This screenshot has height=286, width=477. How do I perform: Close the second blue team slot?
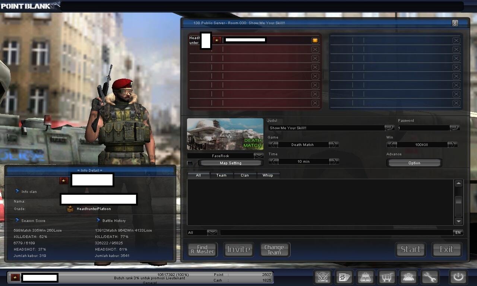click(456, 49)
